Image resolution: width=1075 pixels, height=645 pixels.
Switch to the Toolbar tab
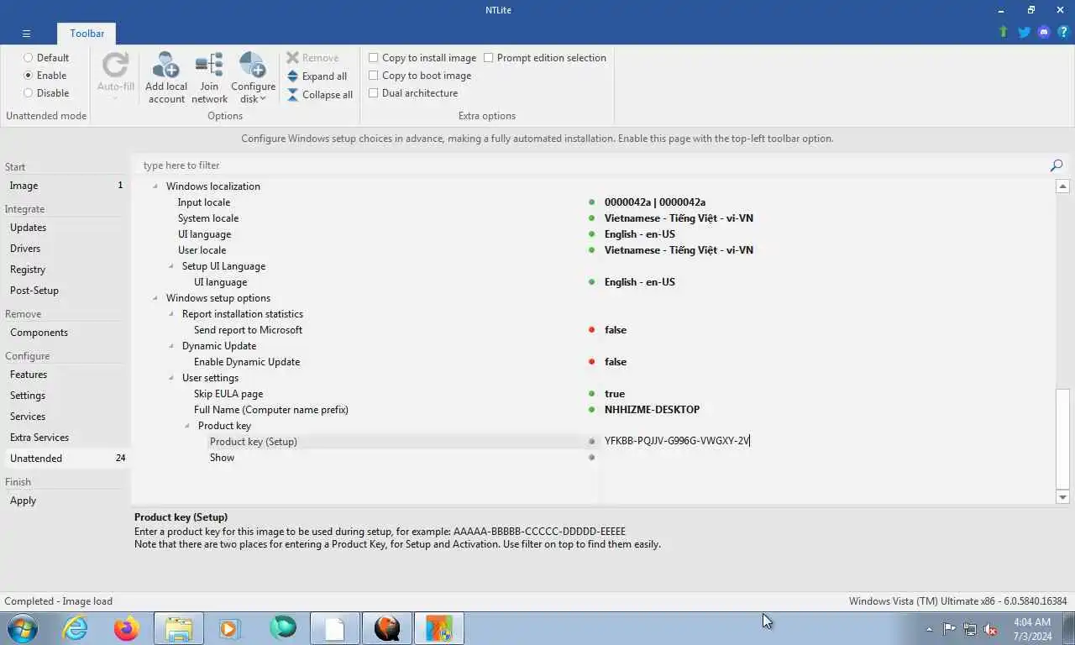pos(87,34)
